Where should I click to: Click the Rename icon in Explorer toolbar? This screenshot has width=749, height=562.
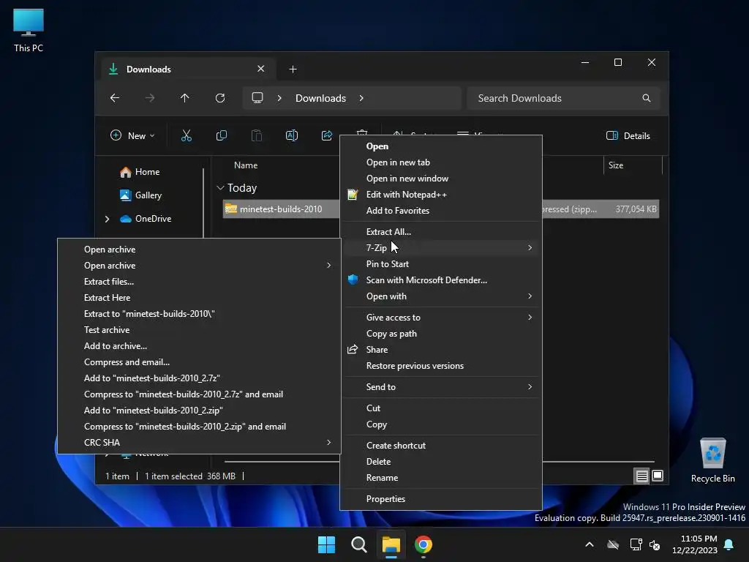click(292, 135)
